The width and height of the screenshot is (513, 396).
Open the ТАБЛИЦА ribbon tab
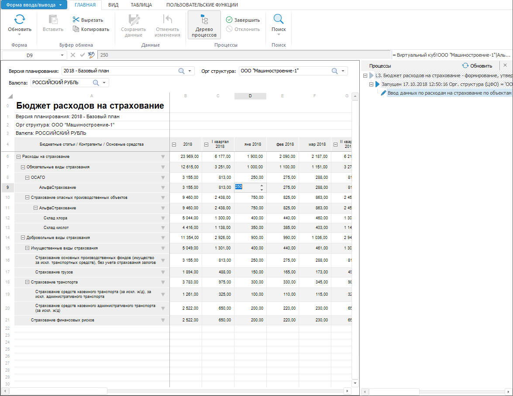[141, 5]
